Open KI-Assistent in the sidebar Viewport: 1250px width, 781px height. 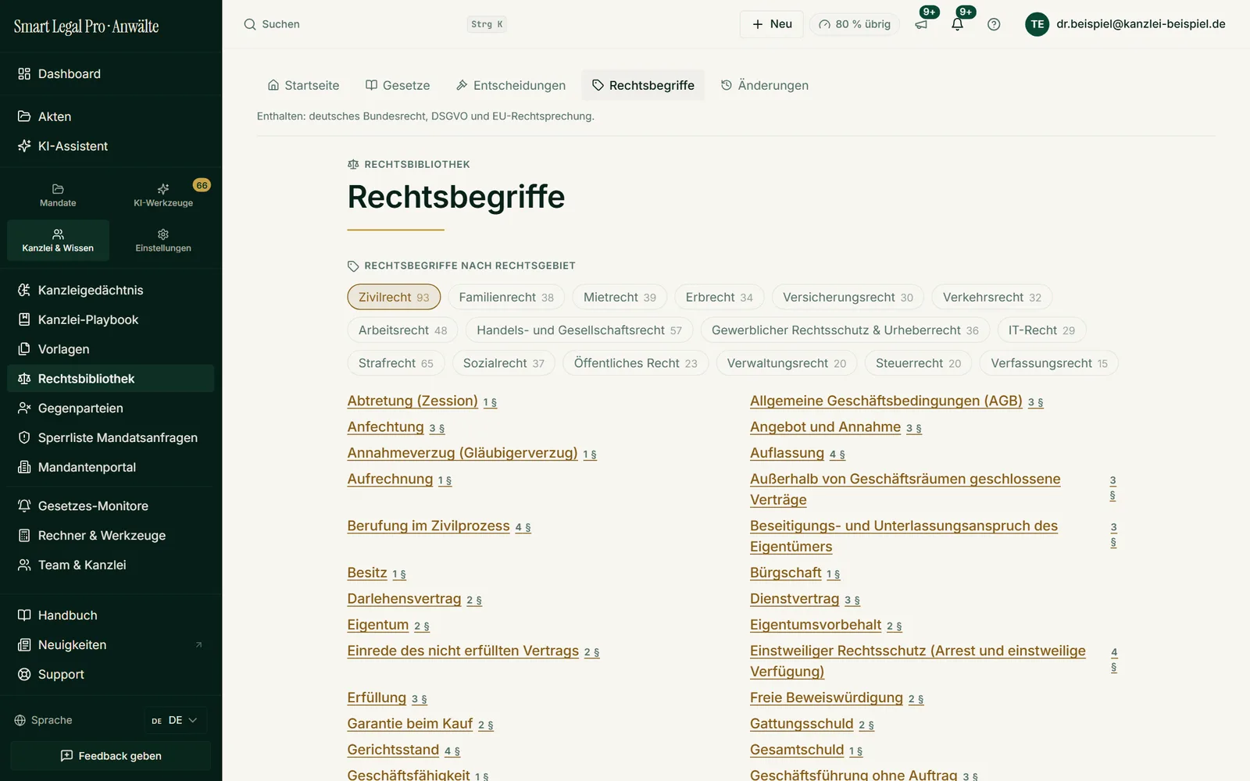tap(111, 146)
